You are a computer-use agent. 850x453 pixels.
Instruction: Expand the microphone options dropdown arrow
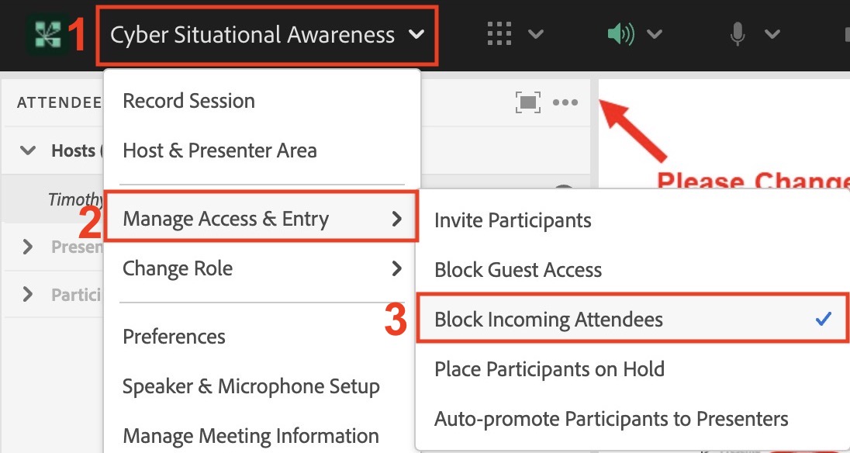pyautogui.click(x=772, y=35)
